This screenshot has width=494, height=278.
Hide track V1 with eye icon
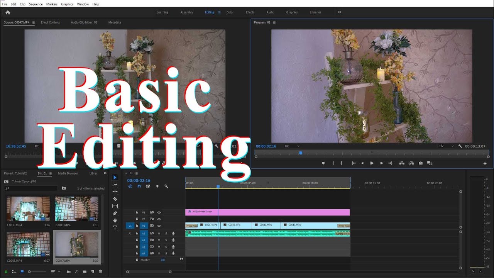(x=159, y=226)
